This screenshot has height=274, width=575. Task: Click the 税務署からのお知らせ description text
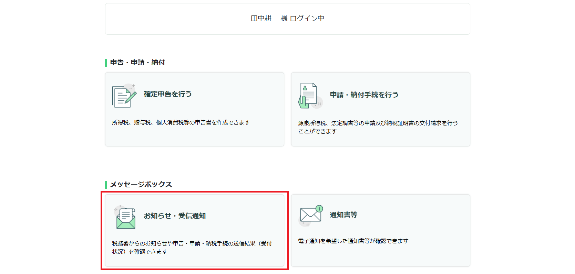point(192,243)
